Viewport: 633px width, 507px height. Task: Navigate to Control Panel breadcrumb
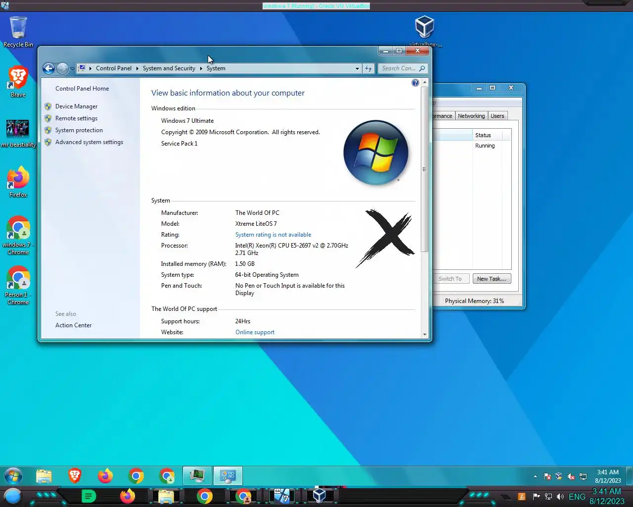click(114, 68)
